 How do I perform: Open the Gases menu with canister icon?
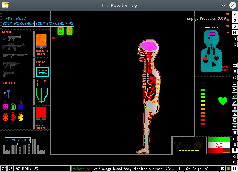pyautogui.click(x=235, y=102)
